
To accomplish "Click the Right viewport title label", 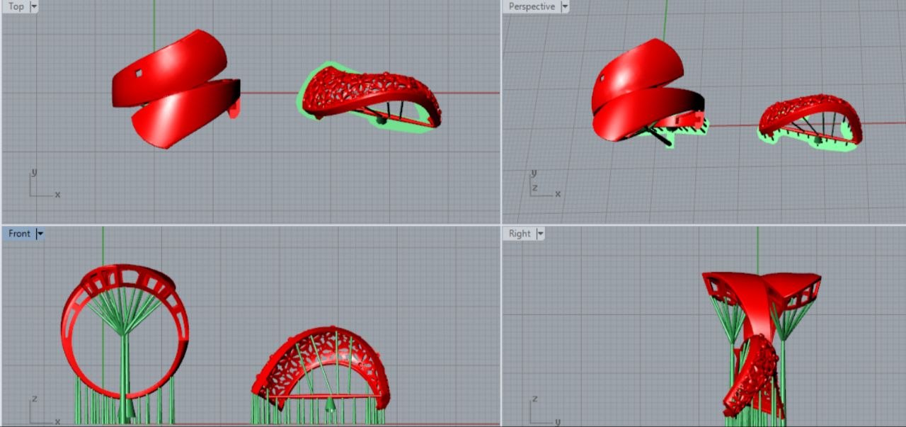I will coord(520,234).
